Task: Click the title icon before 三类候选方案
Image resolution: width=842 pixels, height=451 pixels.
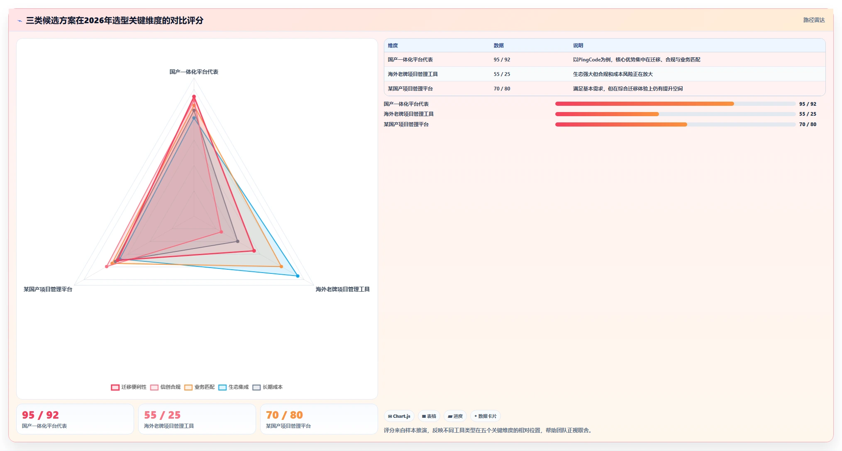Action: pos(20,21)
